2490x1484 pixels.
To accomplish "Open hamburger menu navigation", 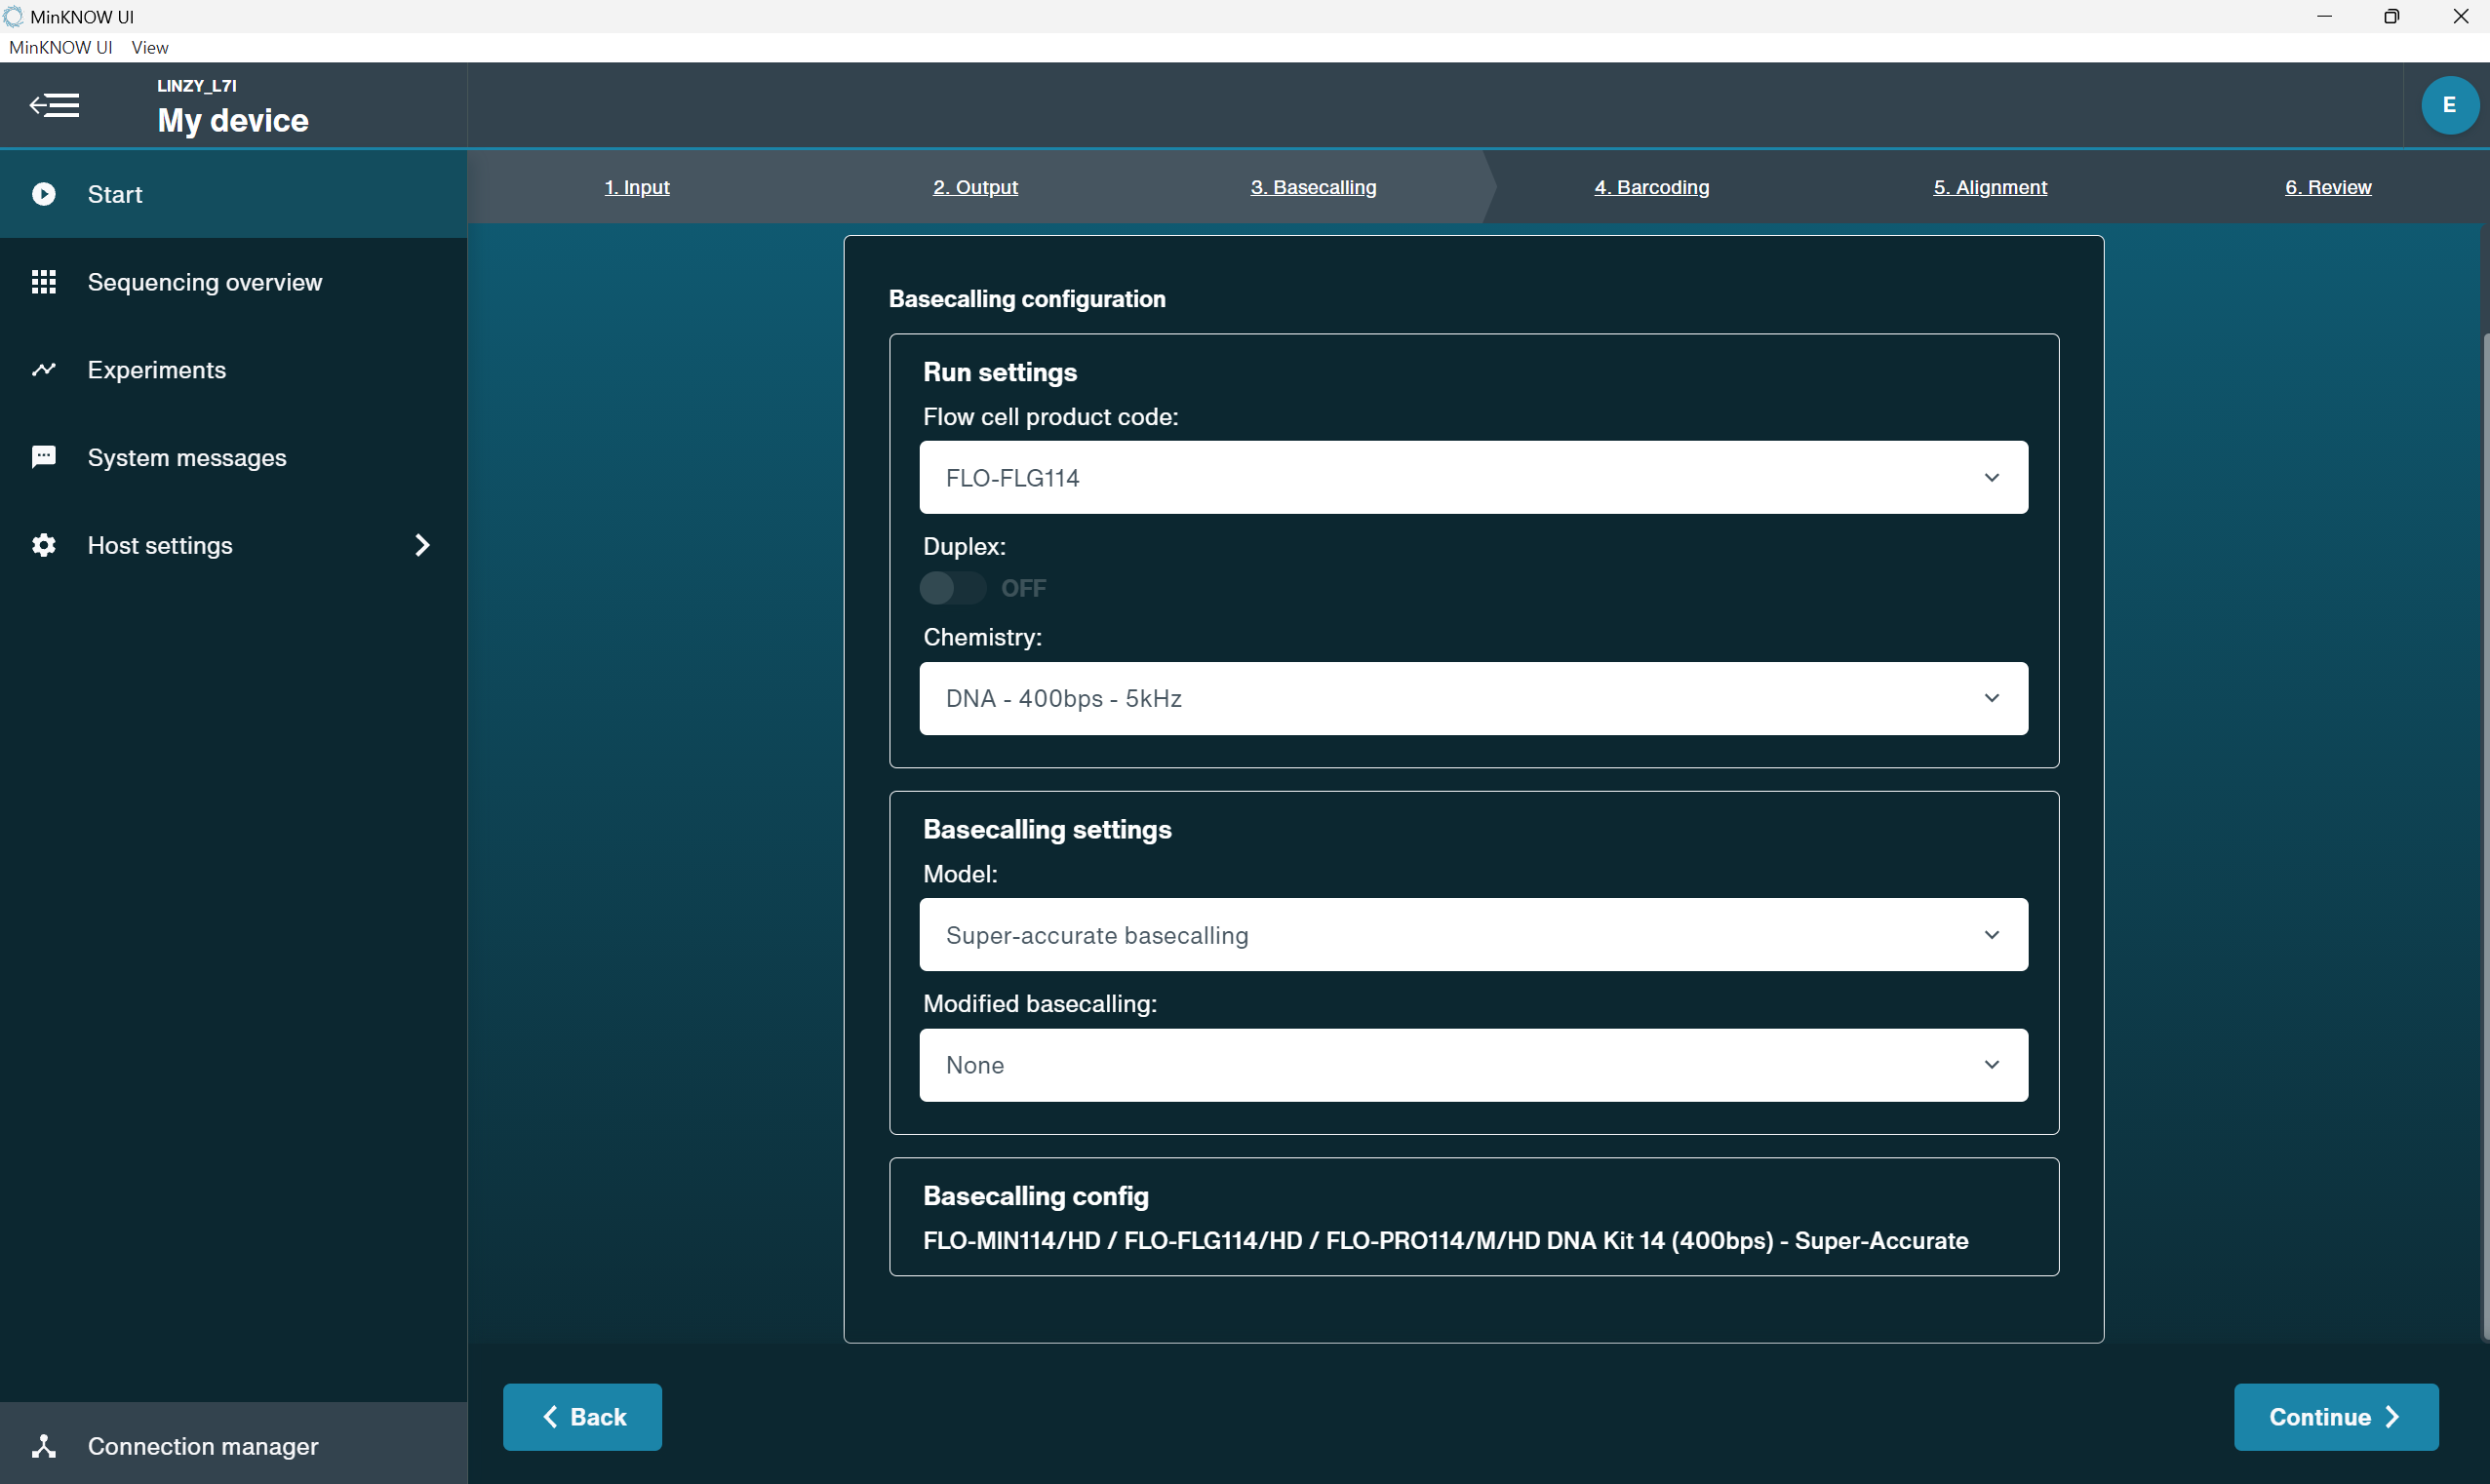I will (x=52, y=104).
